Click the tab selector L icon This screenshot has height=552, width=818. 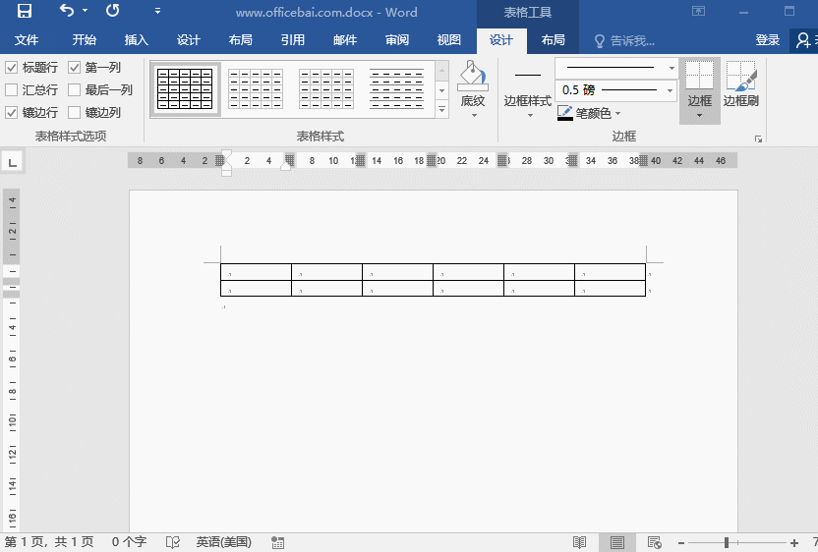click(x=13, y=162)
